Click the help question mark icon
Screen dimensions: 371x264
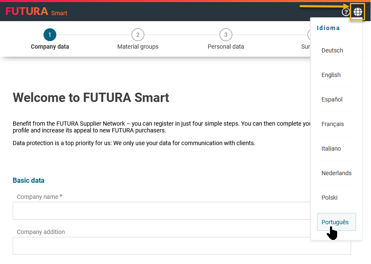(x=346, y=12)
